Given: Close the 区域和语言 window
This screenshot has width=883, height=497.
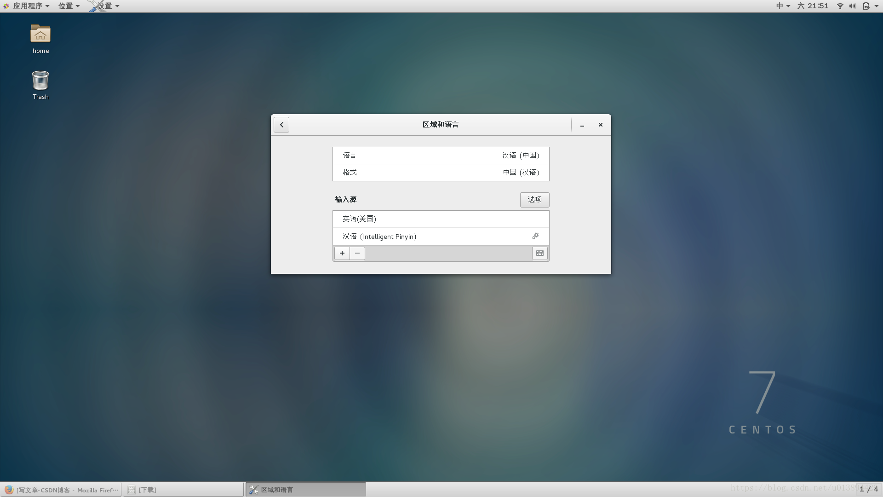Looking at the screenshot, I should point(600,125).
